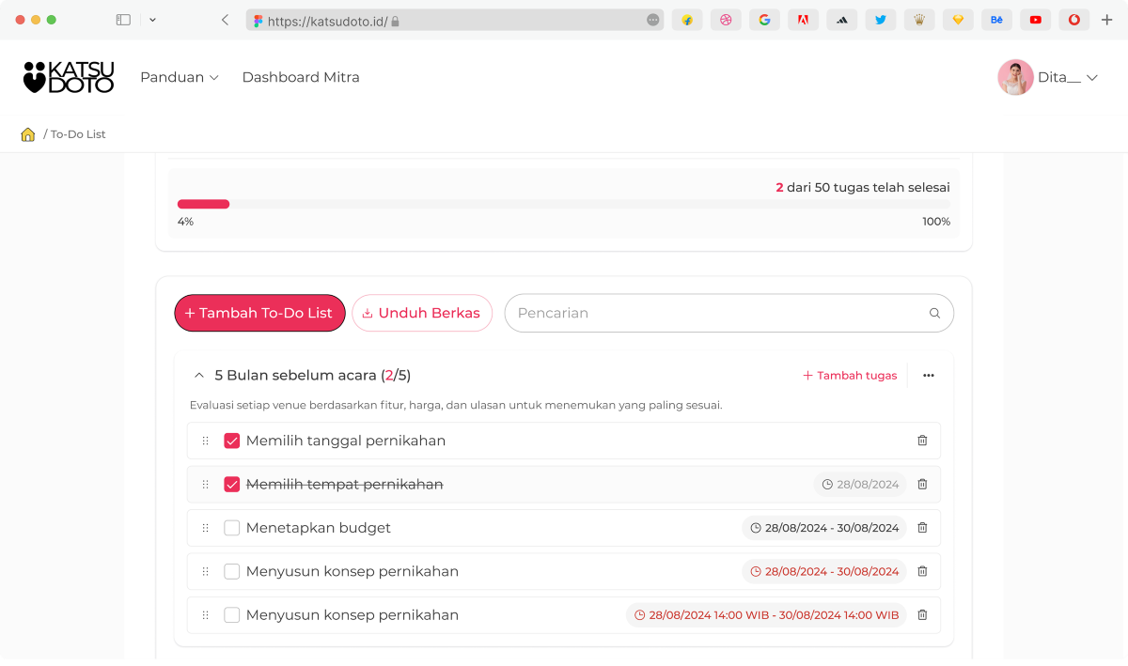Open the YouTube bookmark in browser toolbar
The width and height of the screenshot is (1128, 666).
pos(1035,20)
